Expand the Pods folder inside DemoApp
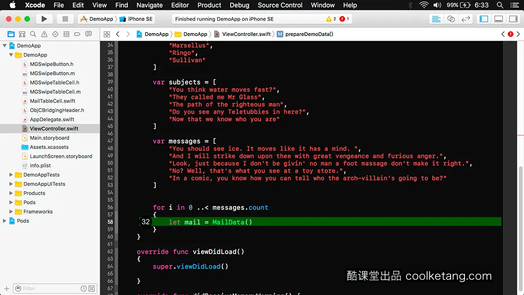This screenshot has width=524, height=295. pos(11,202)
